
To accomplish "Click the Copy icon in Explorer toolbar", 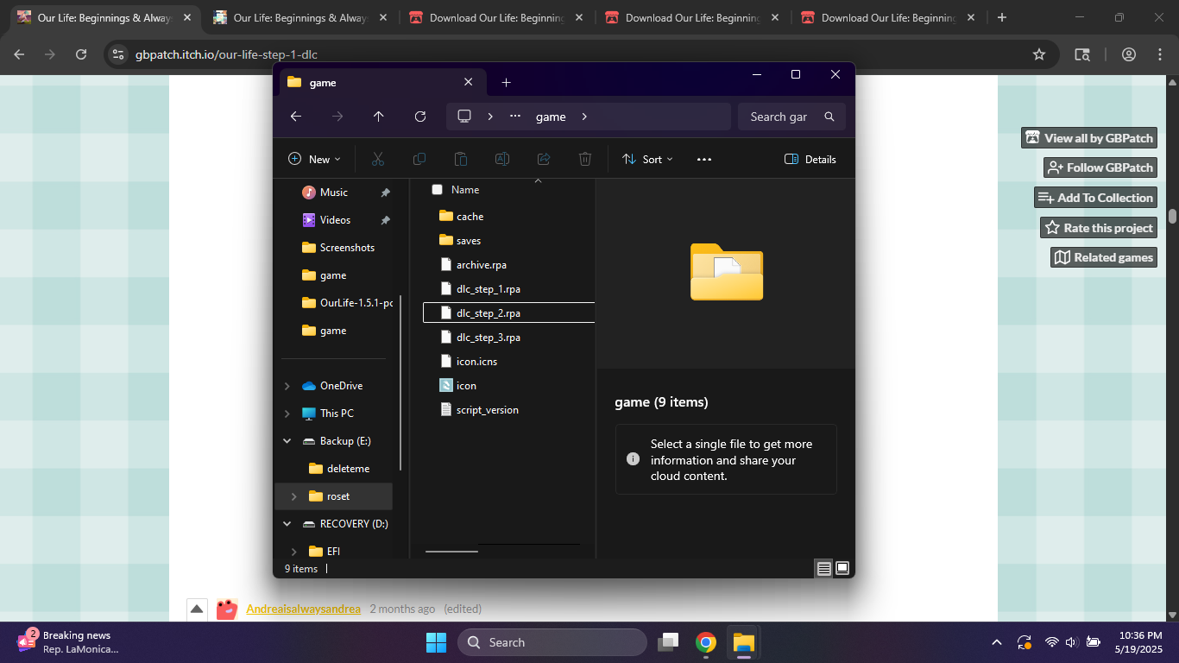I will [x=419, y=159].
